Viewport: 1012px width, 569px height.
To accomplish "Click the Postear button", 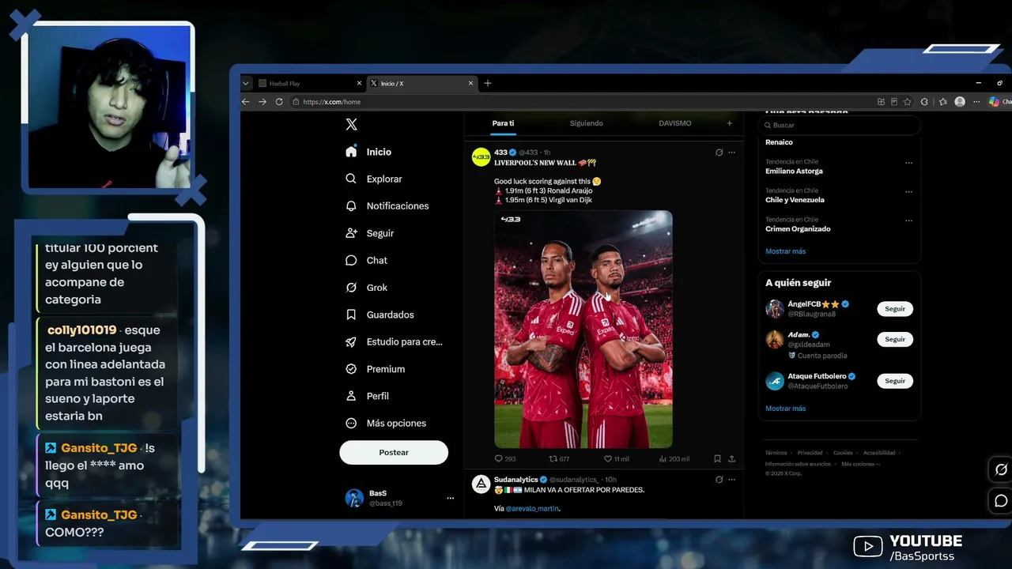I will (x=394, y=452).
